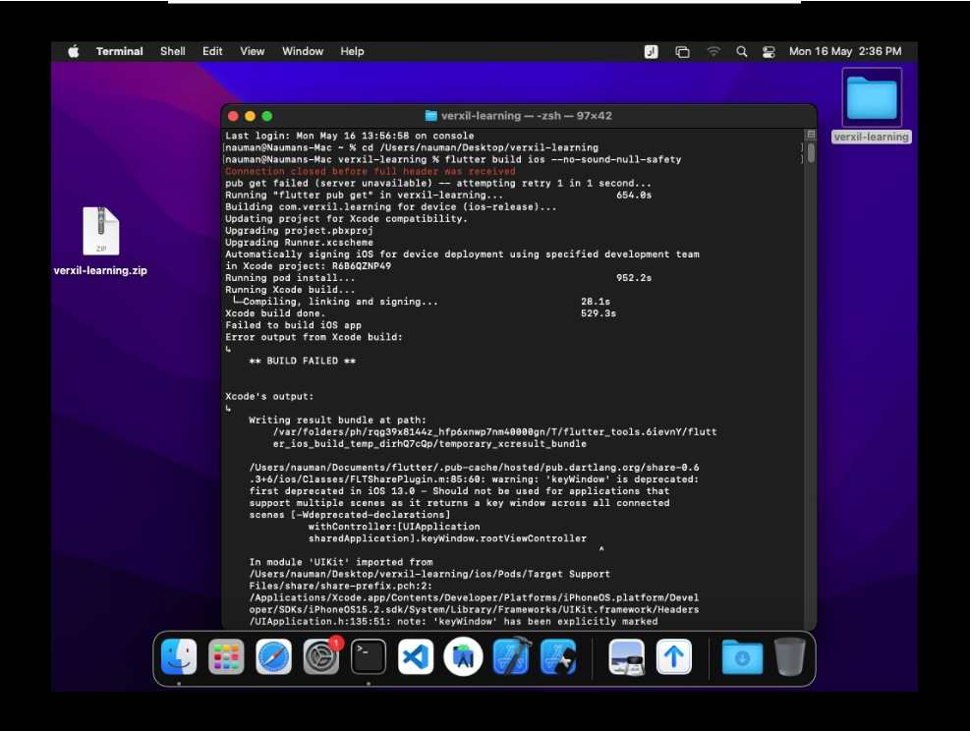Click the Terminal window title folder icon
Screen dimensions: 970x731
click(431, 116)
